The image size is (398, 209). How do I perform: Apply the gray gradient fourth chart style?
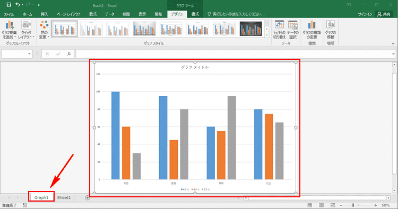click(x=144, y=29)
